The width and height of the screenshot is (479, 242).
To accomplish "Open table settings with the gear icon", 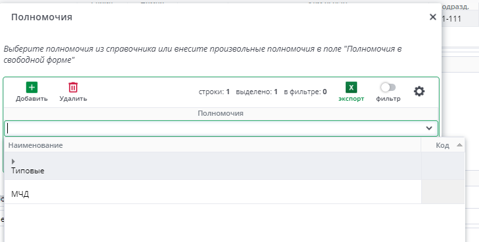I will click(x=419, y=92).
